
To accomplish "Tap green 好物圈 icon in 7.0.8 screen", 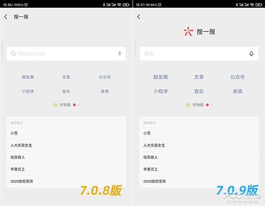I will (x=56, y=105).
